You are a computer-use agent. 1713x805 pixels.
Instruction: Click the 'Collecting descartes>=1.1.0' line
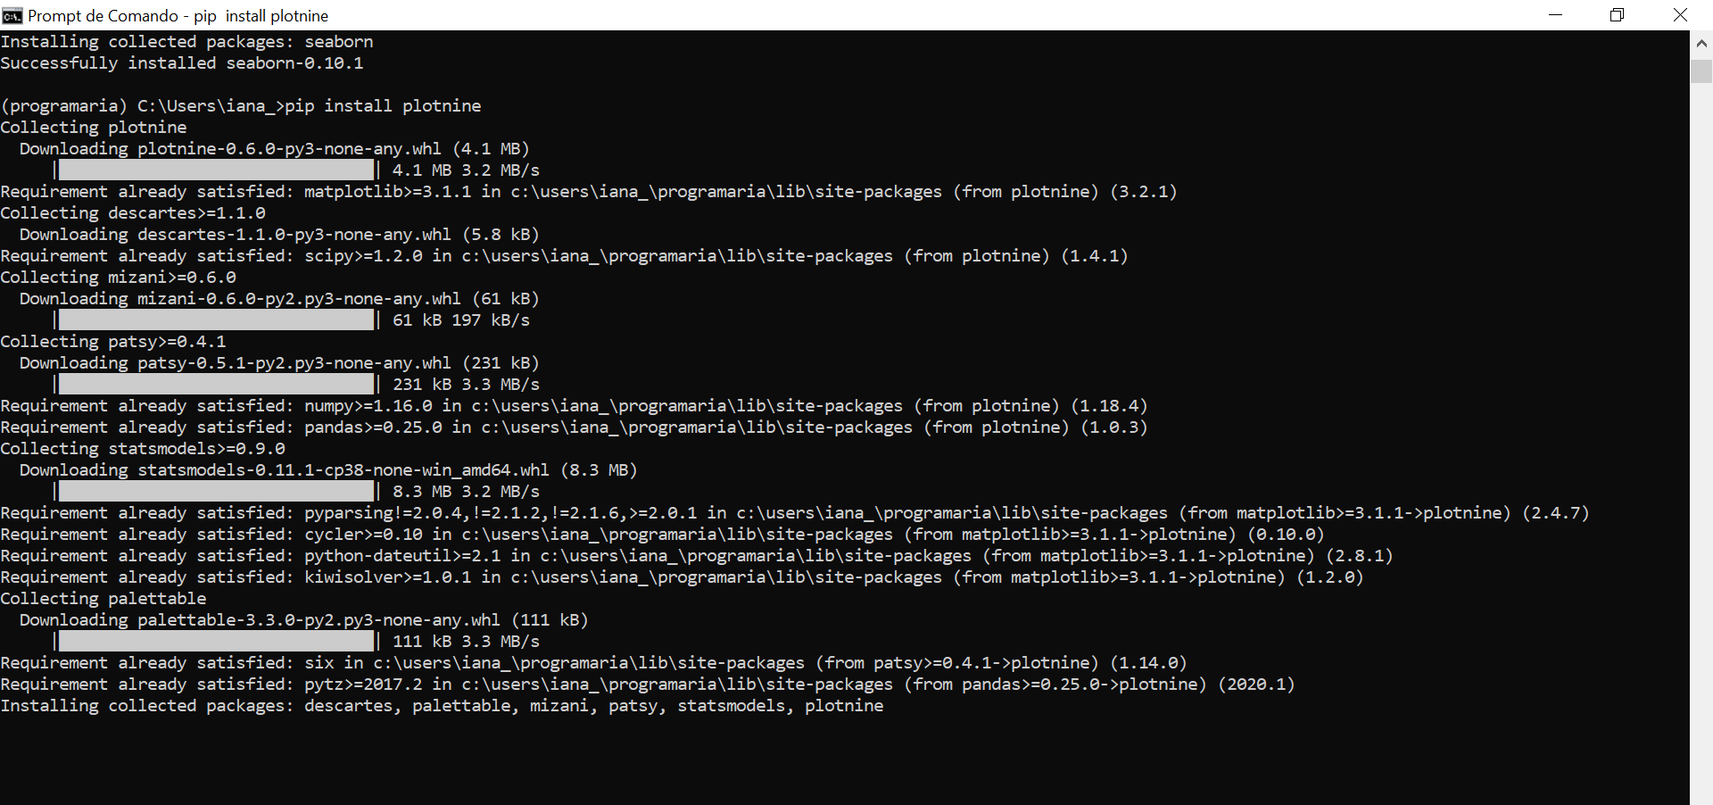tap(133, 213)
